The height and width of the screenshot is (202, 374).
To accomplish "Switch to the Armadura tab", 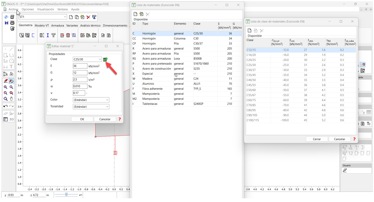I will coord(57,26).
